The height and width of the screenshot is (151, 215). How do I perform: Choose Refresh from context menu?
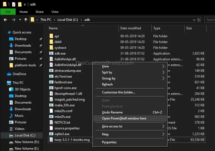click(x=130, y=84)
